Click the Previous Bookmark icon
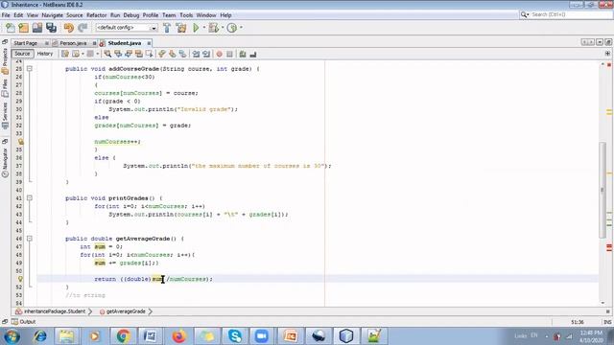Viewport: 614px width, 345px height. pos(162,54)
